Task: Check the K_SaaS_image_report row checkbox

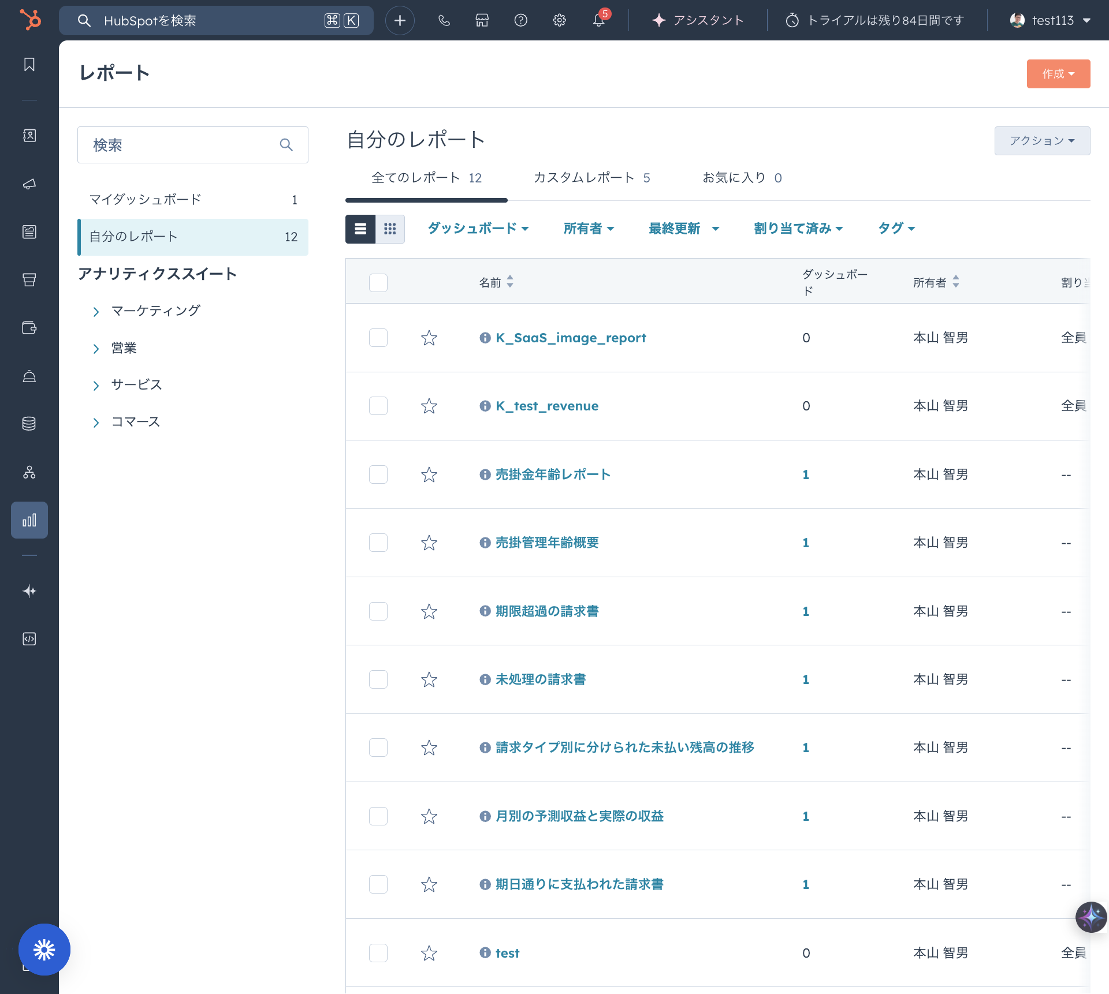Action: tap(378, 338)
